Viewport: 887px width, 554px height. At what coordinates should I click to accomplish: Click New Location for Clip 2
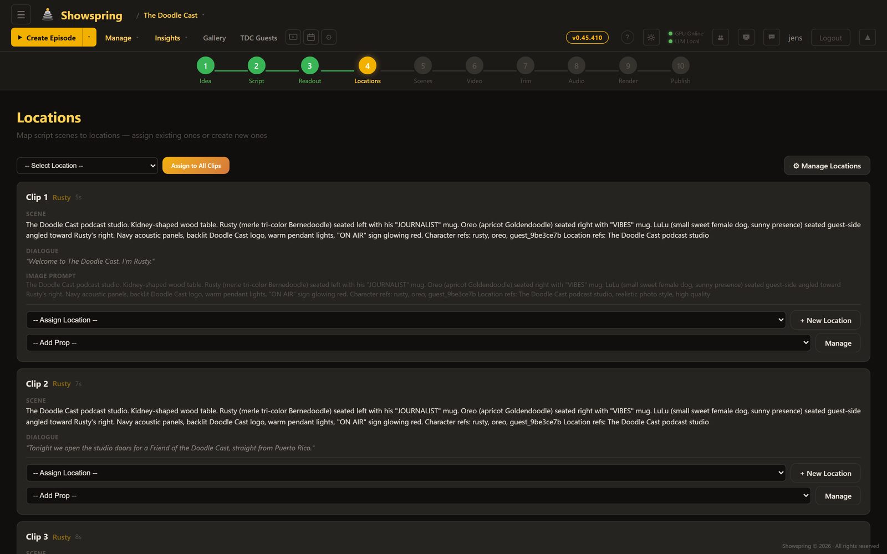[x=825, y=473]
